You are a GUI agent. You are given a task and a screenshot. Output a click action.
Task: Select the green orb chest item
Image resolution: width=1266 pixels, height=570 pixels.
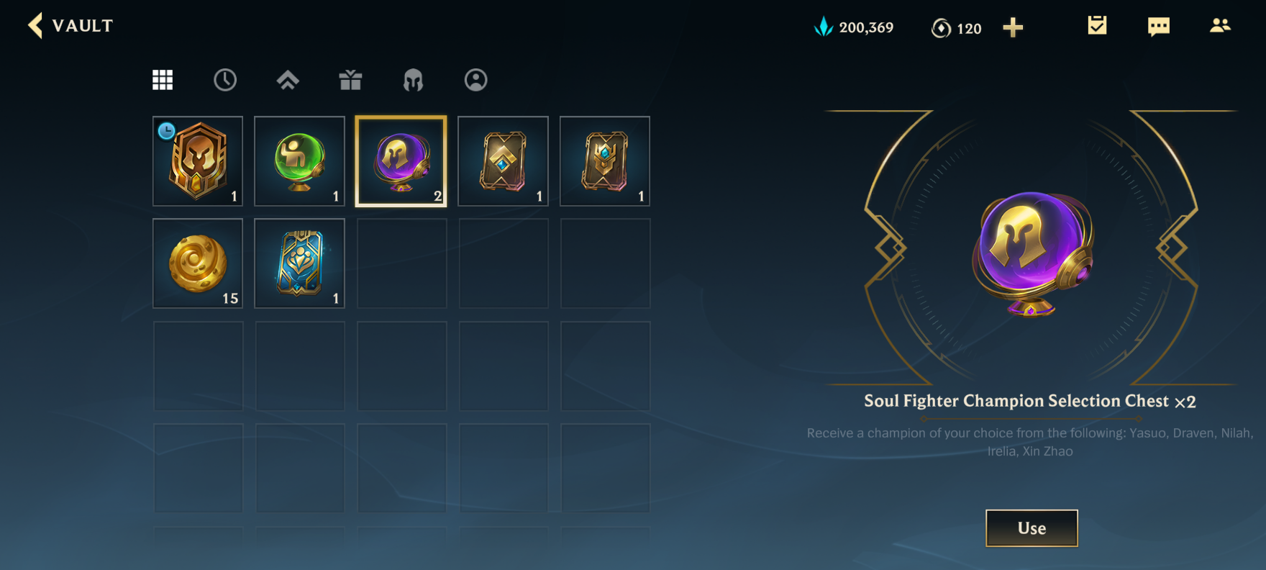tap(299, 161)
